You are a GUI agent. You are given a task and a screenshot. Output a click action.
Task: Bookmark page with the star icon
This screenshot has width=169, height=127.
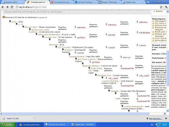coord(161,7)
